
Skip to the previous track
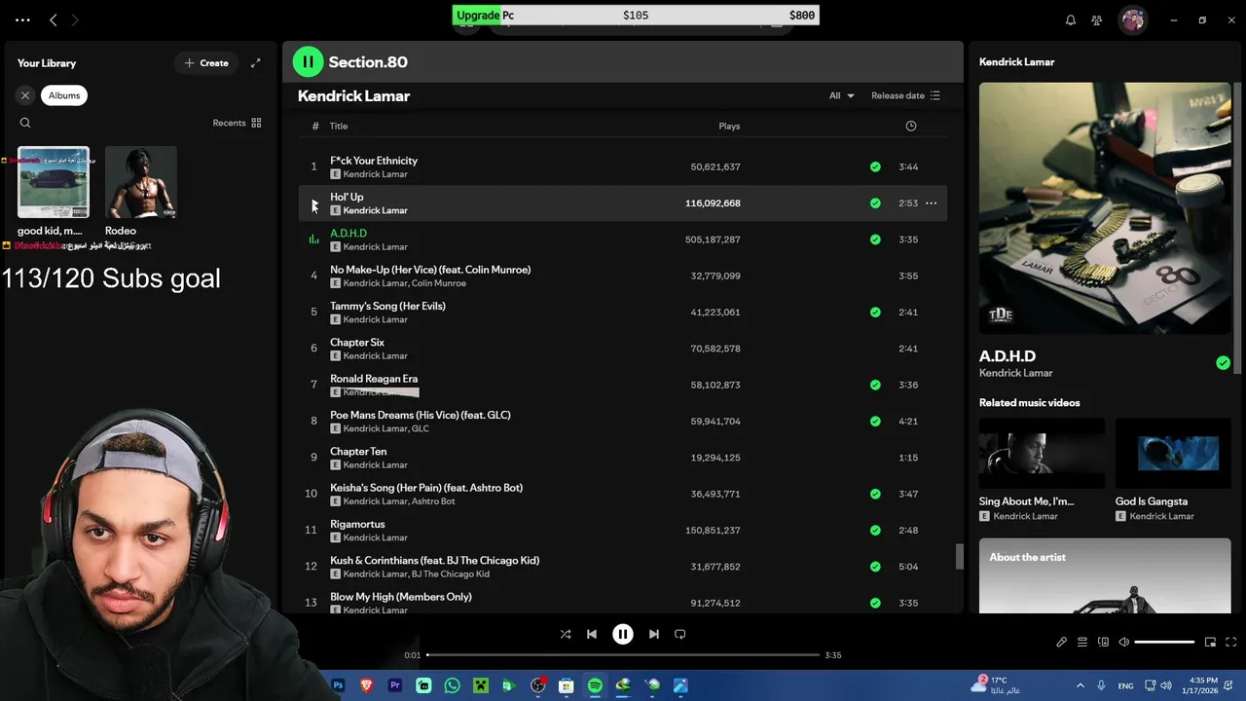coord(592,634)
